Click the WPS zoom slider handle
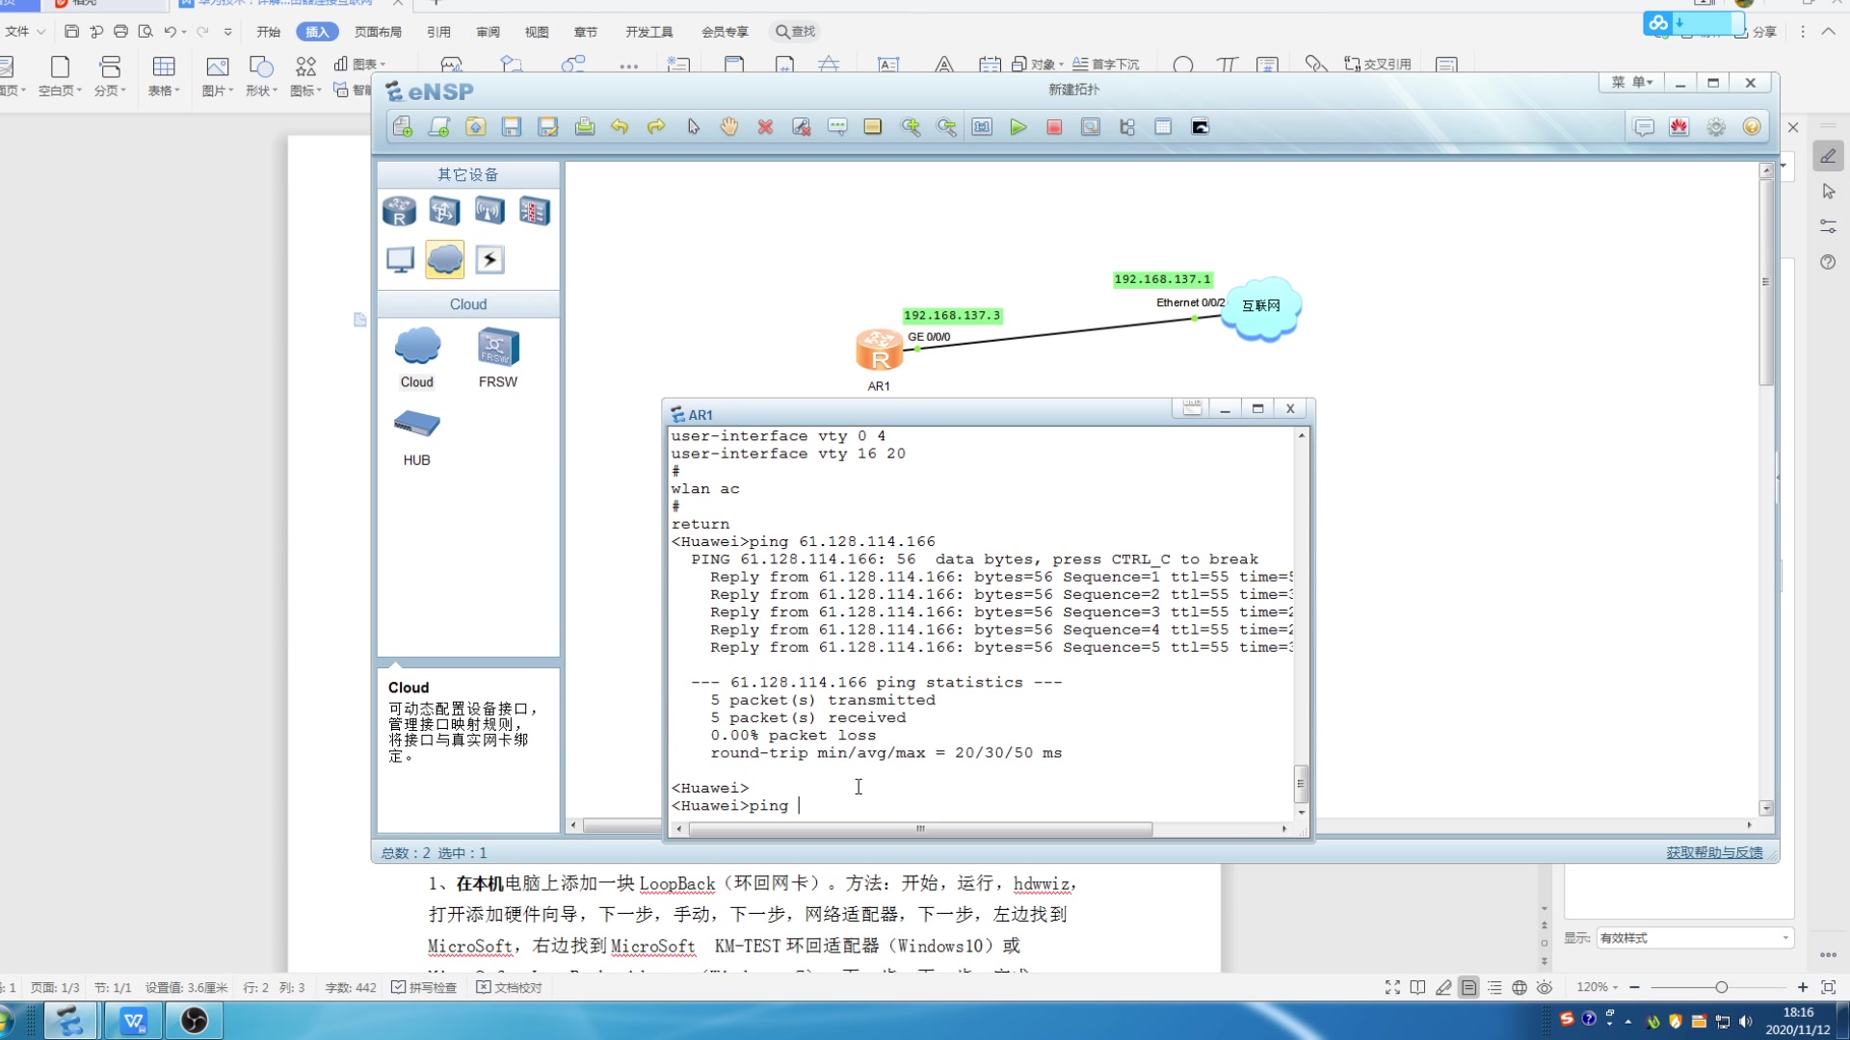This screenshot has height=1040, width=1850. (1721, 987)
